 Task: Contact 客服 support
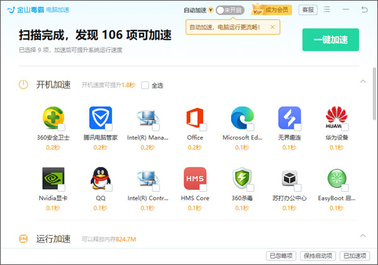[308, 10]
